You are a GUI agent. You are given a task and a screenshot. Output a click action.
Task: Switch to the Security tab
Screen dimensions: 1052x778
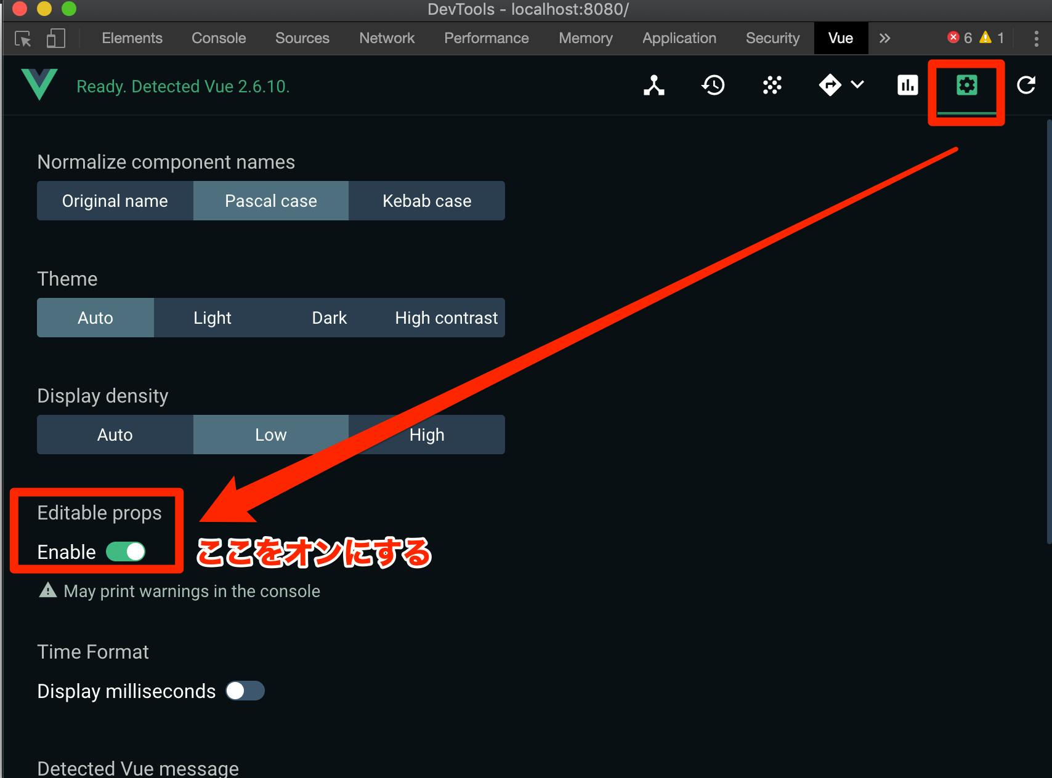coord(773,38)
